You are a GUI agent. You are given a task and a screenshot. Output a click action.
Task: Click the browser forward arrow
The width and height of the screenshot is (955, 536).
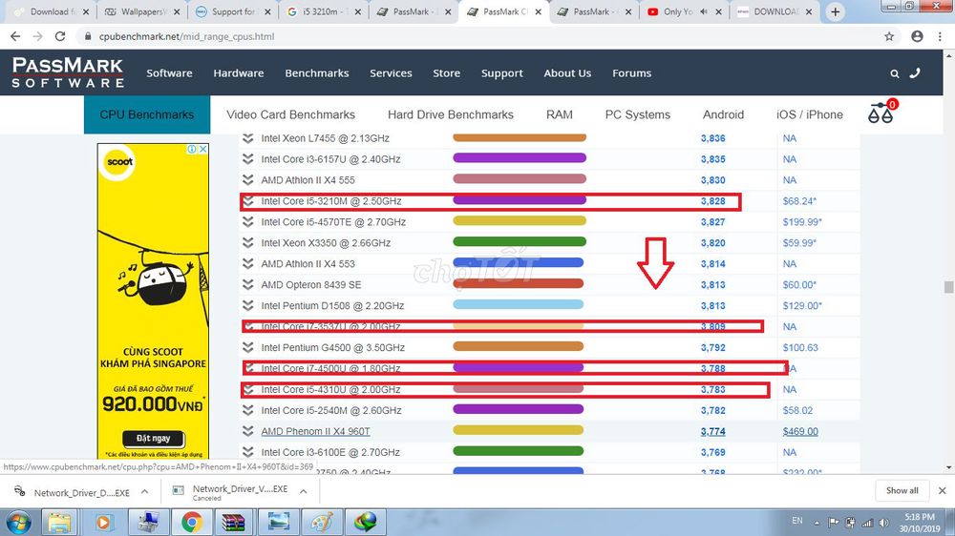(x=38, y=36)
